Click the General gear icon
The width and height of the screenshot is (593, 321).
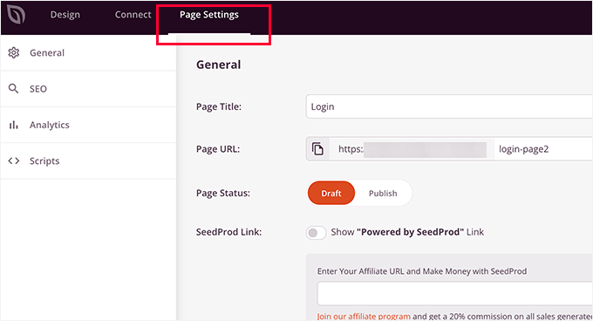14,52
